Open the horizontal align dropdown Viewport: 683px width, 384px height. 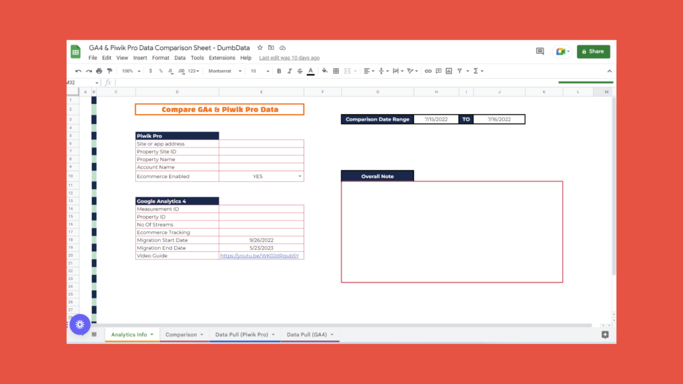(369, 71)
